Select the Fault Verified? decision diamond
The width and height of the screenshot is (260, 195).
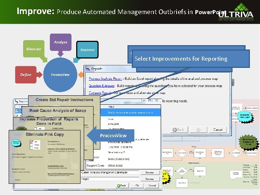pos(182,153)
